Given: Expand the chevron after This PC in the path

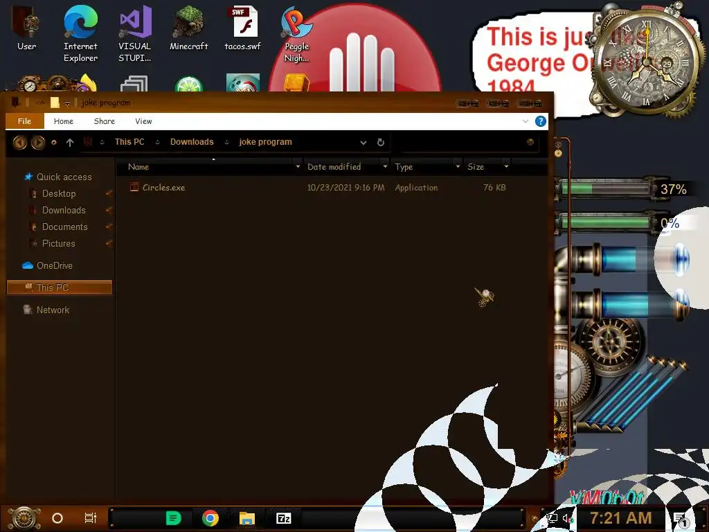Looking at the screenshot, I should coord(157,142).
